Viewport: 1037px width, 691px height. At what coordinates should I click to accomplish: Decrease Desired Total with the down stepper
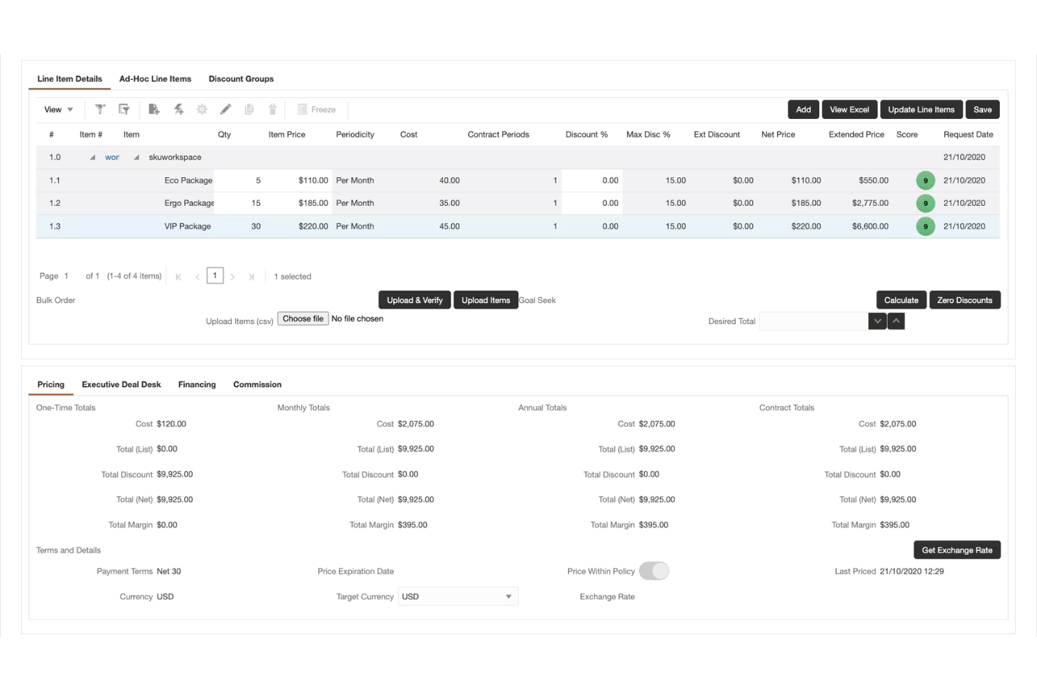tap(877, 321)
